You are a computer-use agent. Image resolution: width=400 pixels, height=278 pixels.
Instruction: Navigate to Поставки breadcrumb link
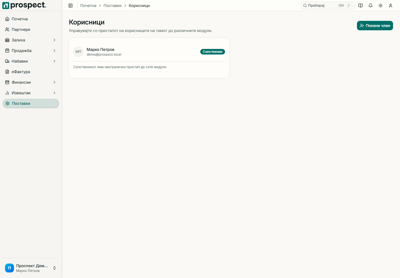(x=112, y=6)
